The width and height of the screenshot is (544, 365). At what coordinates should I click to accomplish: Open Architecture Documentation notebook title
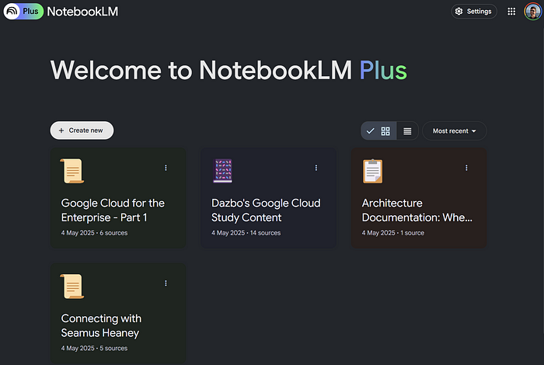pyautogui.click(x=417, y=210)
